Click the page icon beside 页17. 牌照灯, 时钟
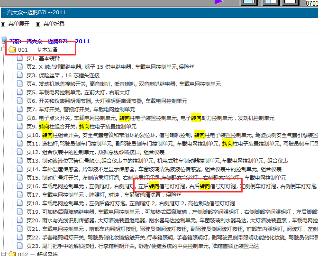318x256 pixels. [x=20, y=194]
